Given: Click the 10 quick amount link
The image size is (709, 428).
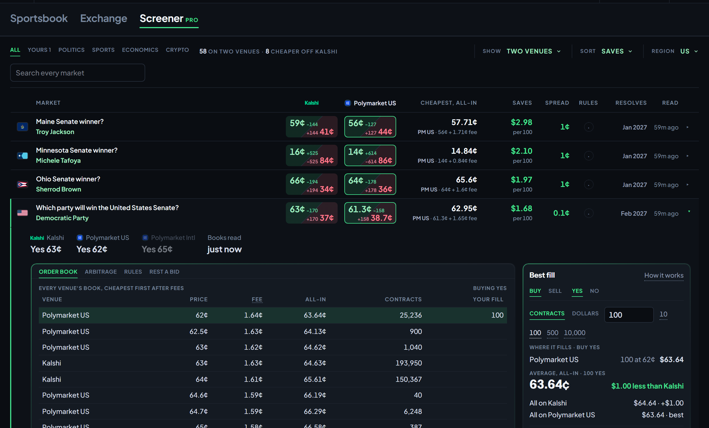Looking at the screenshot, I should 663,314.
